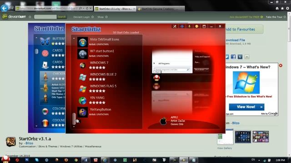Click the blue window list scrollbar thumb

click(36, 51)
